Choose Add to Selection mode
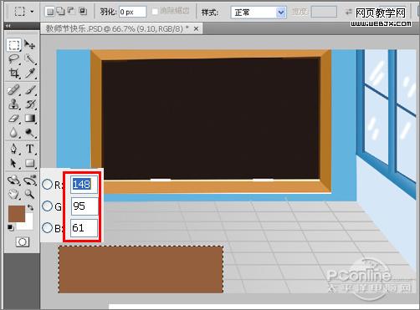Screen dimensions: 420x310 (x=60, y=12)
